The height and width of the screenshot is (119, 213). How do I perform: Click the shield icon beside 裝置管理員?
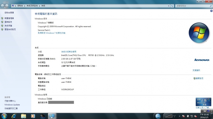point(2,18)
